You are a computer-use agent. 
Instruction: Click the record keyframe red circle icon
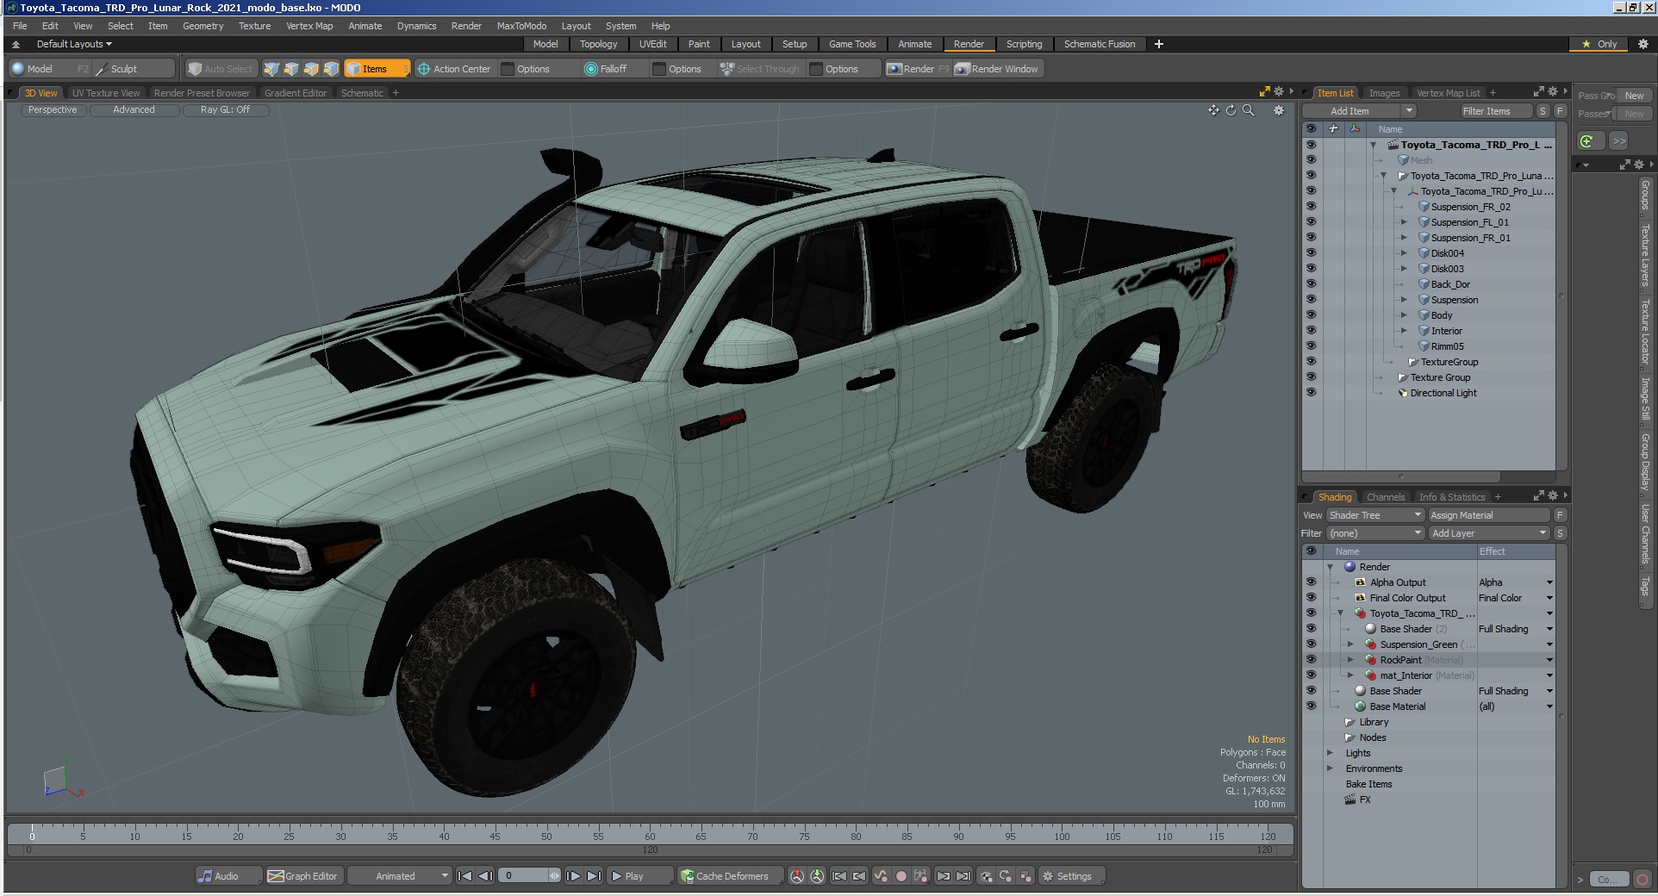[x=901, y=876]
